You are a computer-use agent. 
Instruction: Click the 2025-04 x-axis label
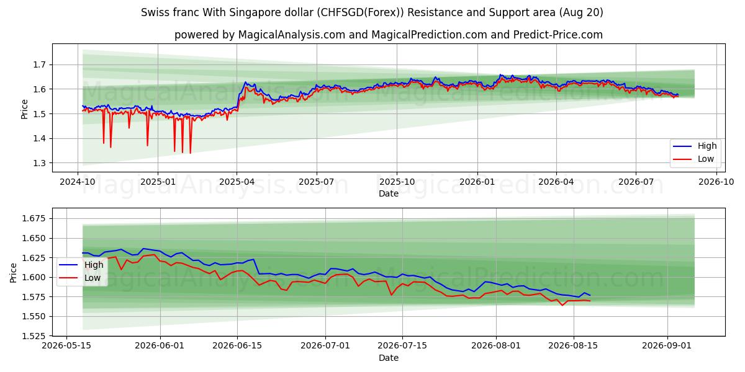point(237,182)
